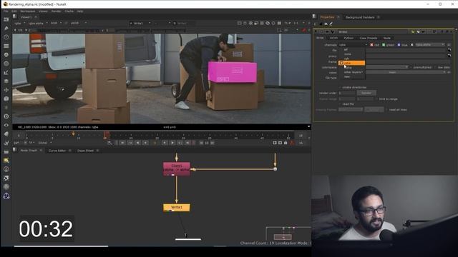The height and width of the screenshot is (257, 458).
Task: Expand 'other layers' submenu
Action: point(351,72)
